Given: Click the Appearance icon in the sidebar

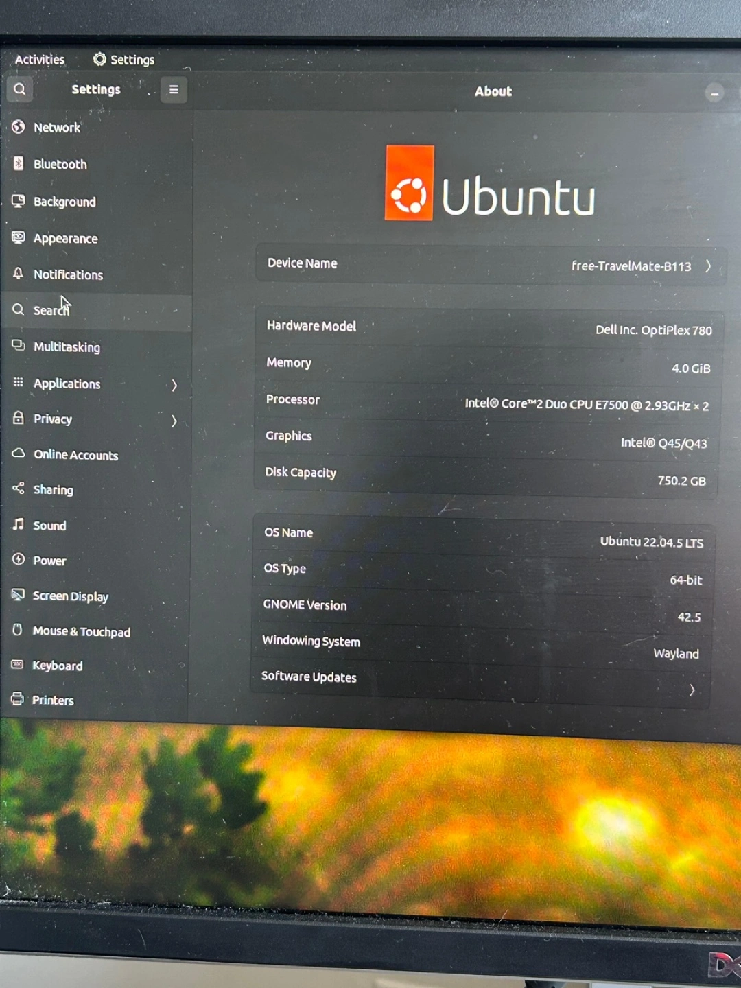Looking at the screenshot, I should coord(19,237).
